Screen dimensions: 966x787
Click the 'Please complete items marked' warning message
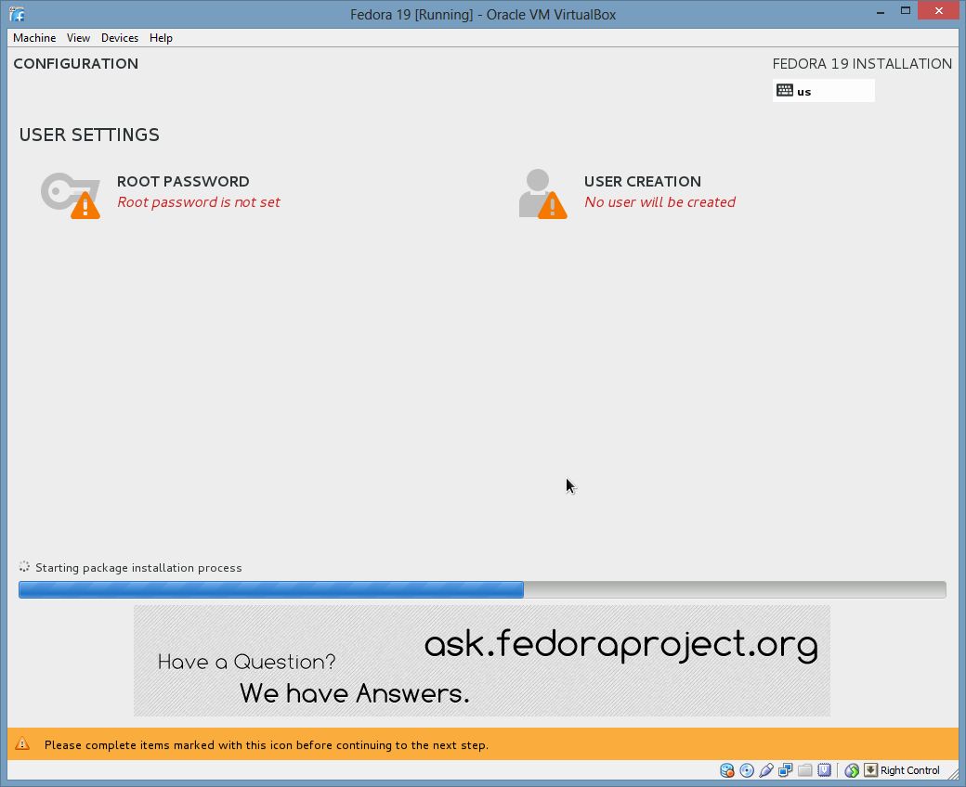click(267, 745)
